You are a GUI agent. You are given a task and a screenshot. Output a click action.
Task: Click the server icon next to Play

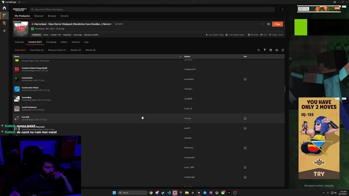coord(269,24)
